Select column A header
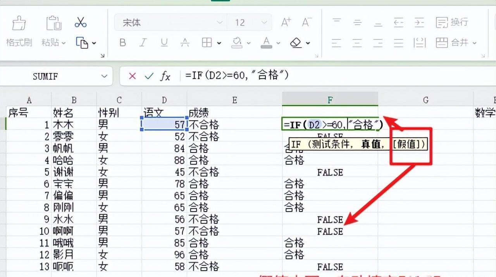The width and height of the screenshot is (496, 277). tap(29, 100)
